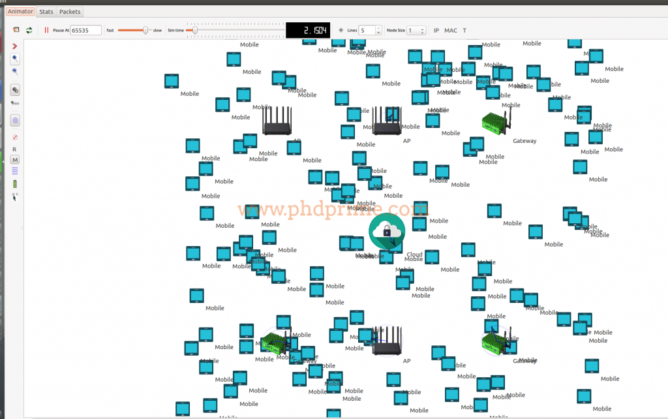The width and height of the screenshot is (668, 419).
Task: Click the purple node-position trace icon
Action: click(x=14, y=120)
